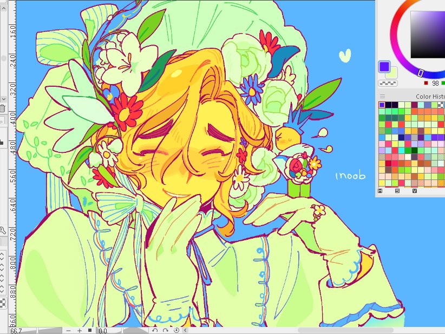Image resolution: width=445 pixels, height=334 pixels.
Task: Click the small square button between plus and 0.0
Action: point(90,330)
